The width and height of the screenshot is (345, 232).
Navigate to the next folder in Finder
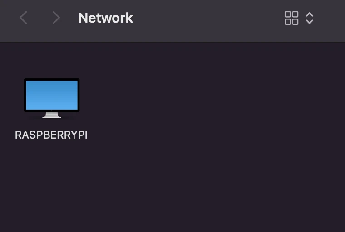click(56, 18)
